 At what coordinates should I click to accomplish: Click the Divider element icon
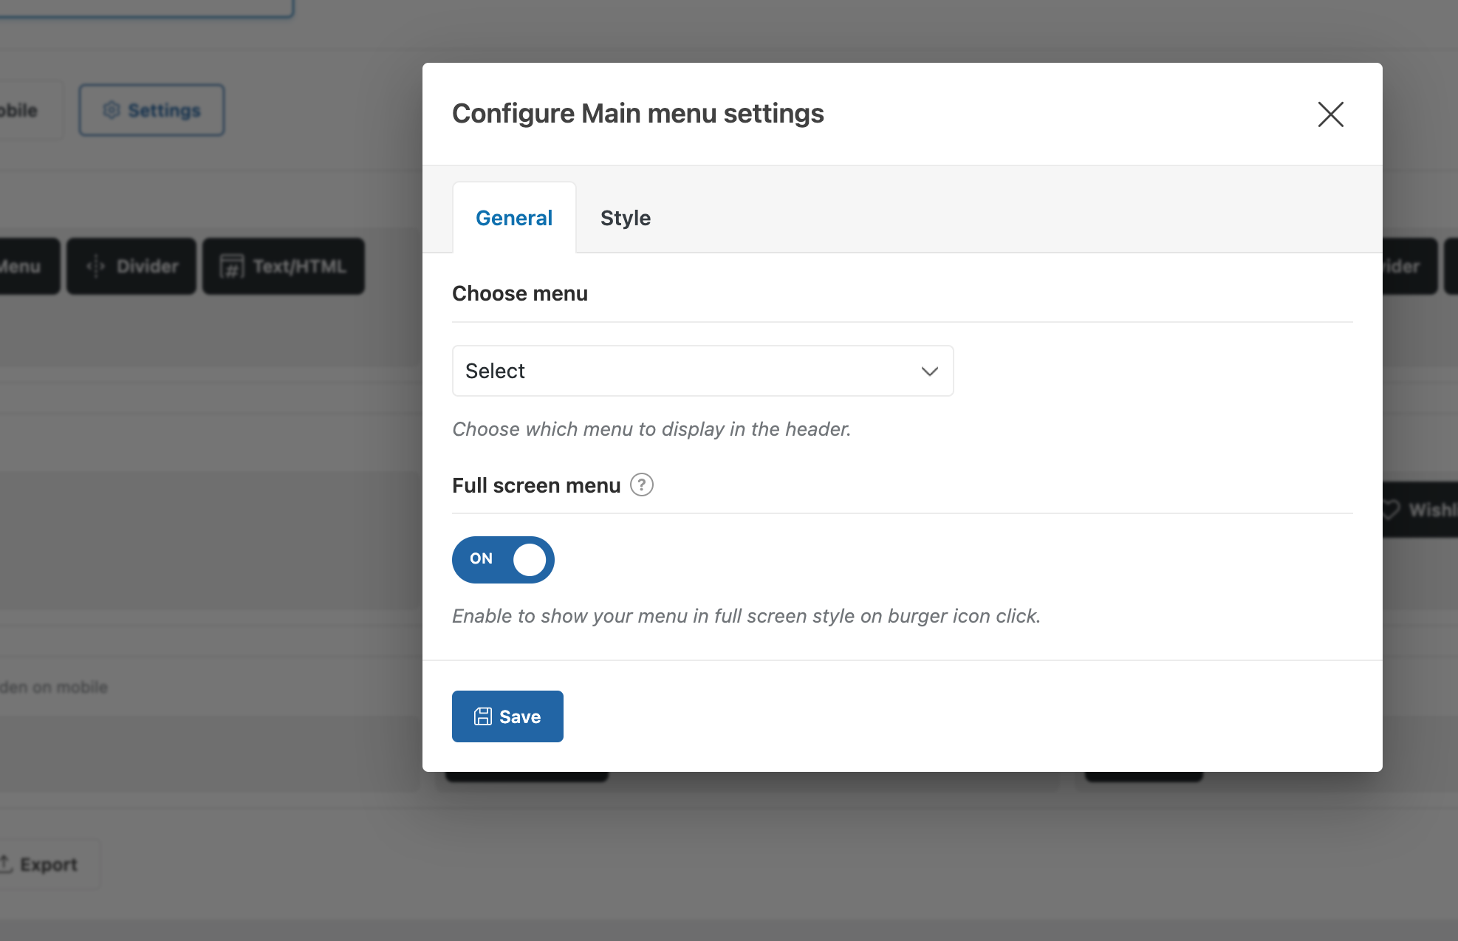[96, 266]
